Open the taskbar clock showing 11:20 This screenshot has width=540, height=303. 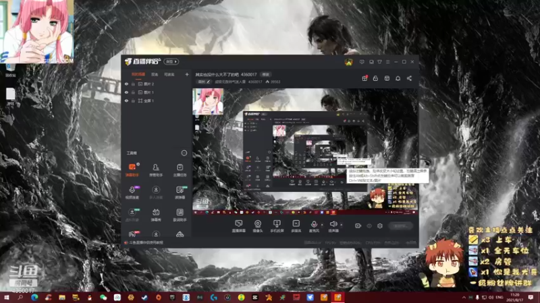tap(515, 297)
